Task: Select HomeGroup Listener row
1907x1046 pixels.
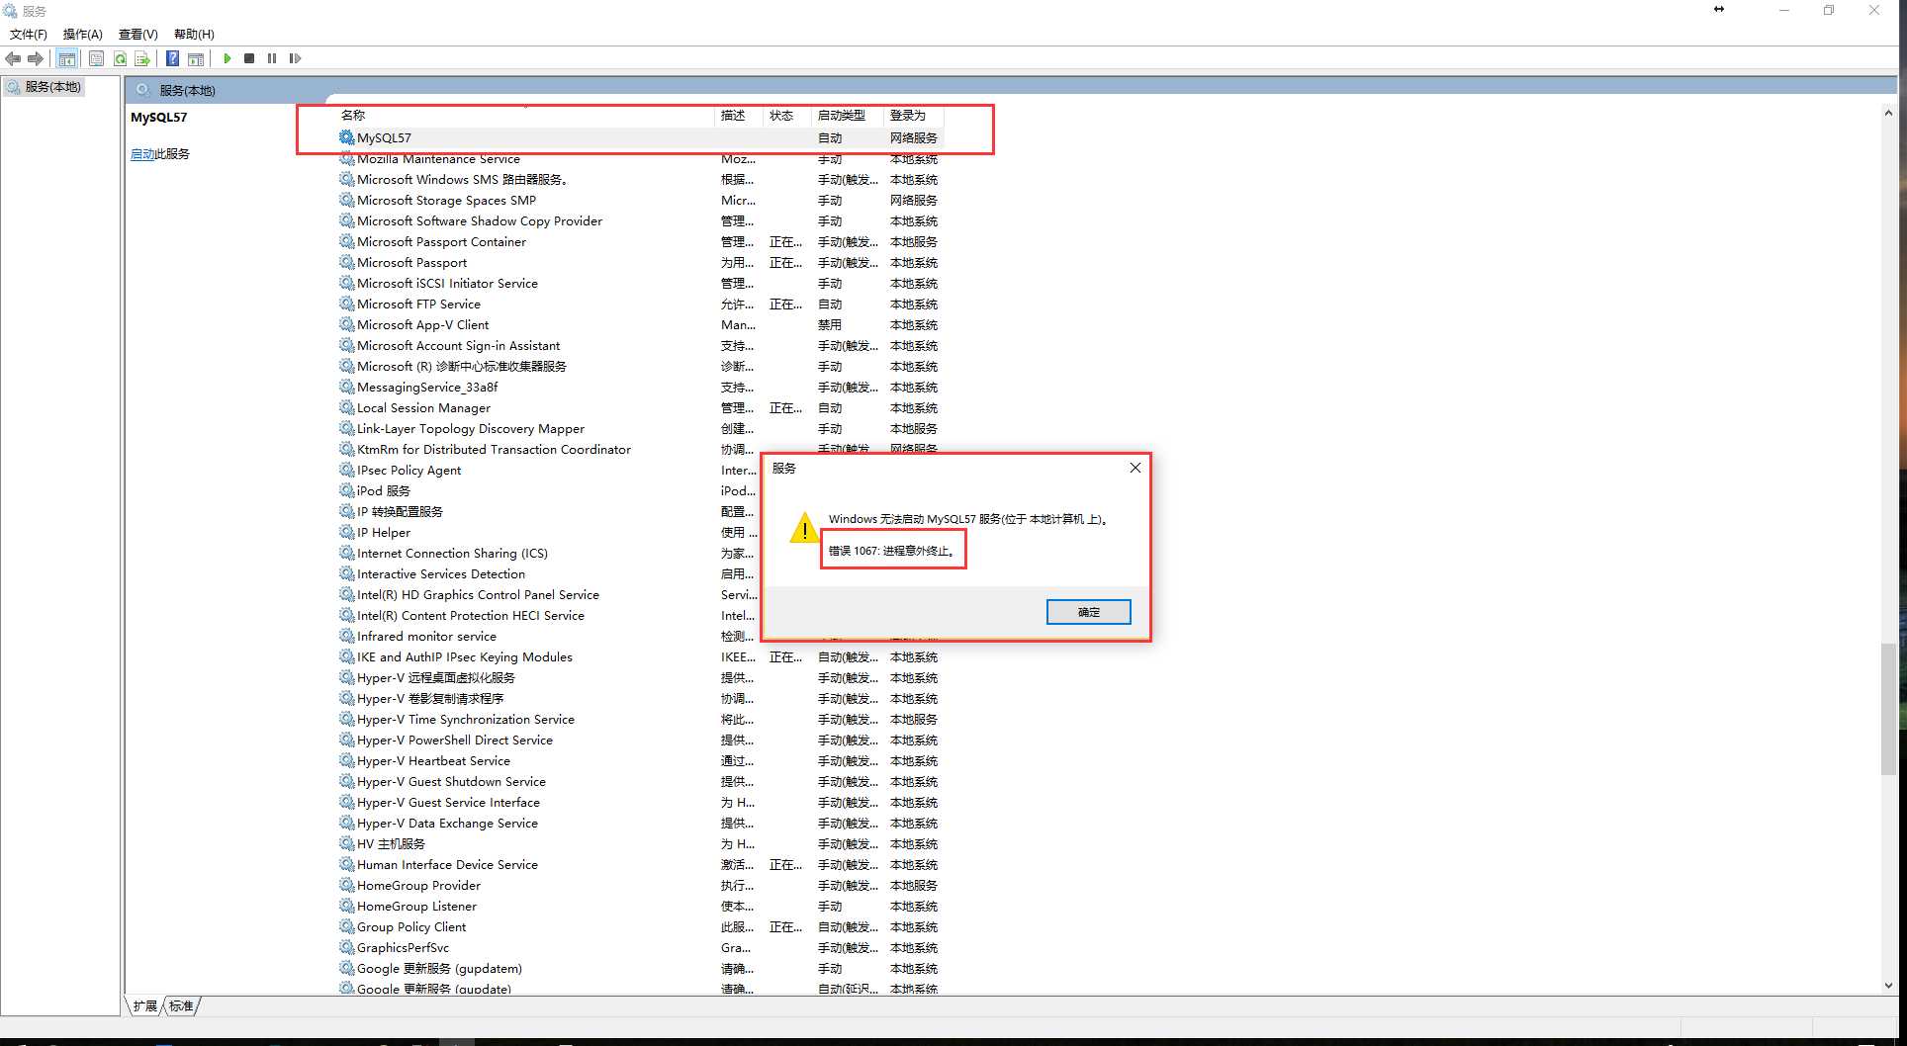Action: pos(640,906)
